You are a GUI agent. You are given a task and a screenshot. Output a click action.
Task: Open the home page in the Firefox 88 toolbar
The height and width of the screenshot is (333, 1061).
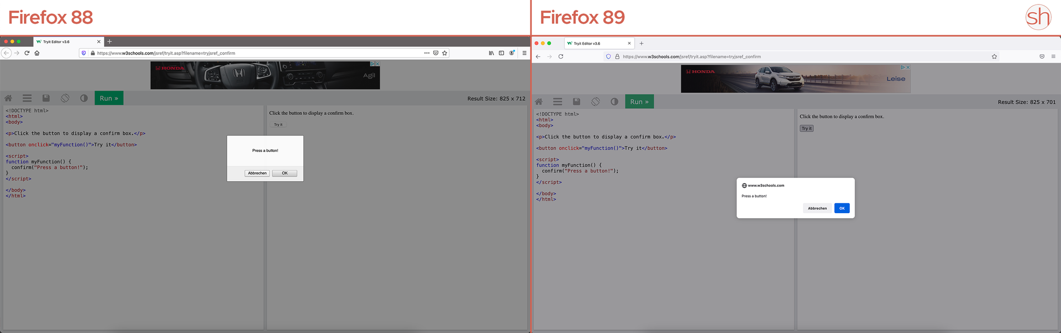(37, 53)
